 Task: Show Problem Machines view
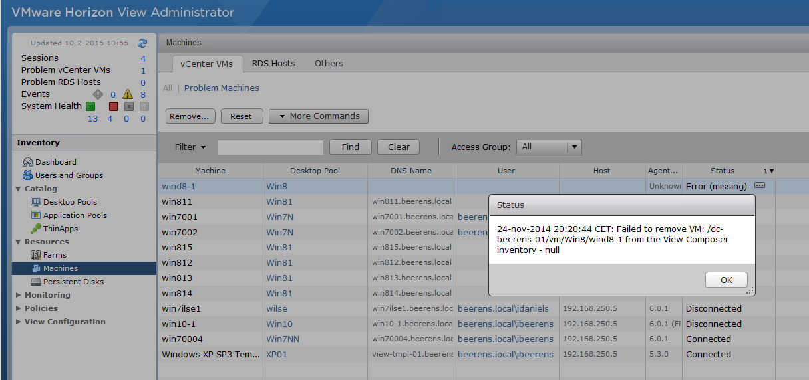click(x=222, y=88)
